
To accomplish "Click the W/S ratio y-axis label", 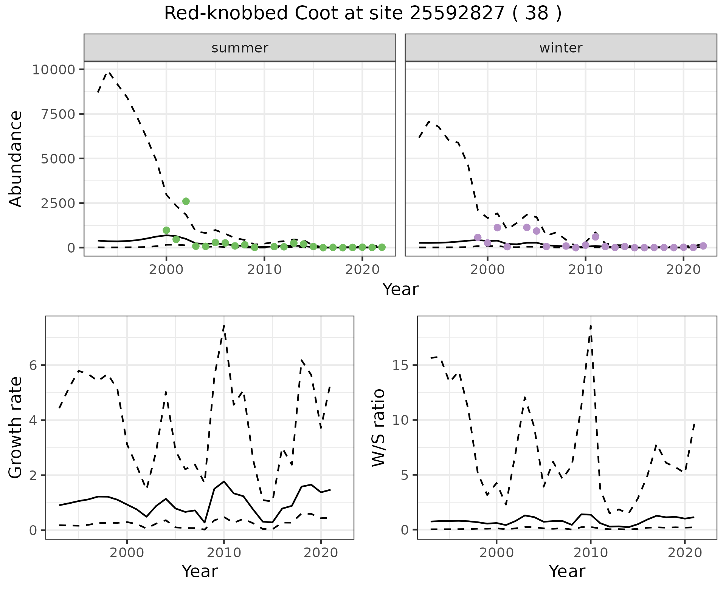I will (378, 427).
